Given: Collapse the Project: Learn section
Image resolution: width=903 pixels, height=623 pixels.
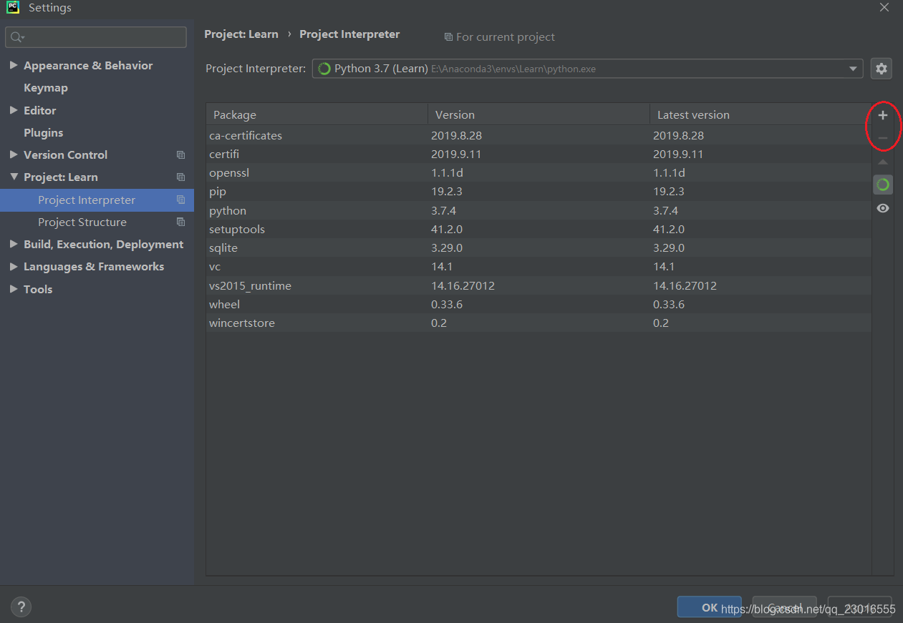Looking at the screenshot, I should click(x=14, y=177).
